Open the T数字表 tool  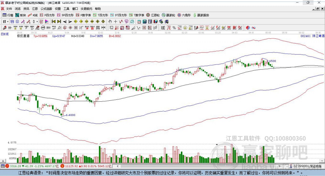pyautogui.click(x=136, y=15)
